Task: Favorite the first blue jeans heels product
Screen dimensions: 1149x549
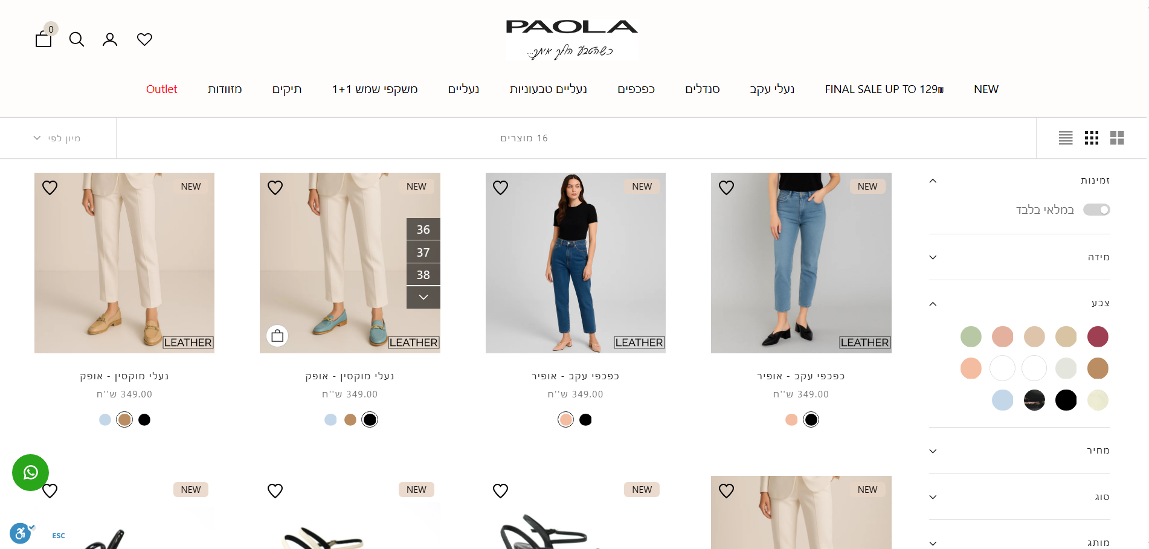Action: coord(726,188)
